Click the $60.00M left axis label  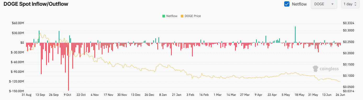pos(18,23)
